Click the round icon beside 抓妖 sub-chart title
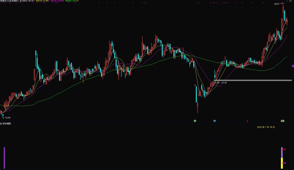The height and width of the screenshot is (170, 294). (x=1, y=124)
